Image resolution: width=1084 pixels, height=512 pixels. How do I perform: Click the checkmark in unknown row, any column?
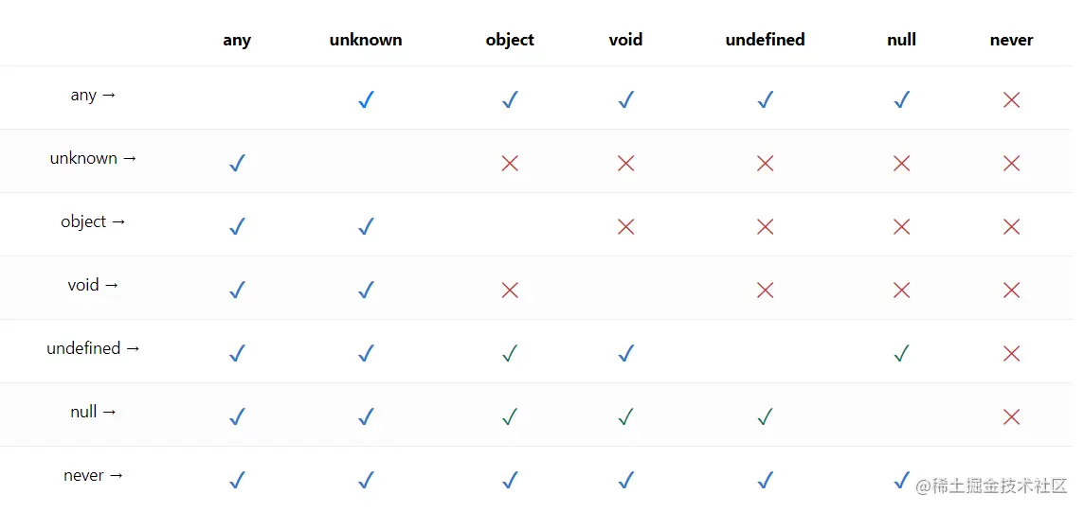(237, 163)
